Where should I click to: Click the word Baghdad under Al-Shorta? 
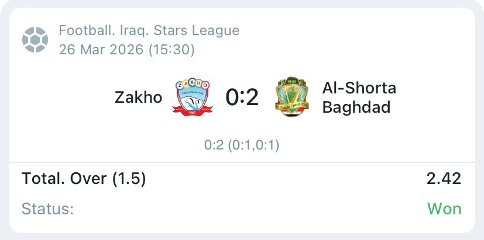point(356,107)
